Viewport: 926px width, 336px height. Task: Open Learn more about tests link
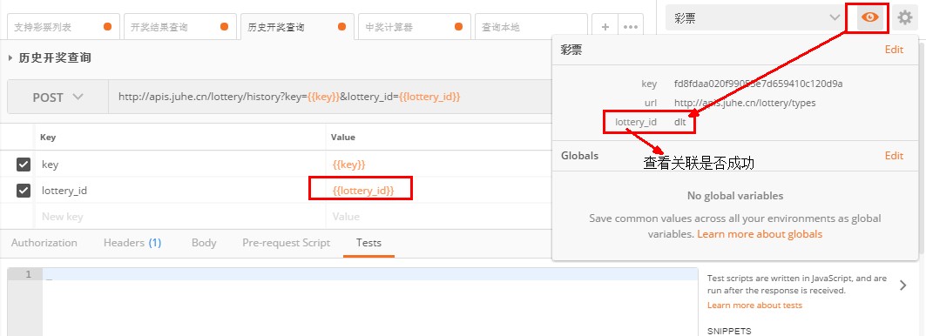754,306
